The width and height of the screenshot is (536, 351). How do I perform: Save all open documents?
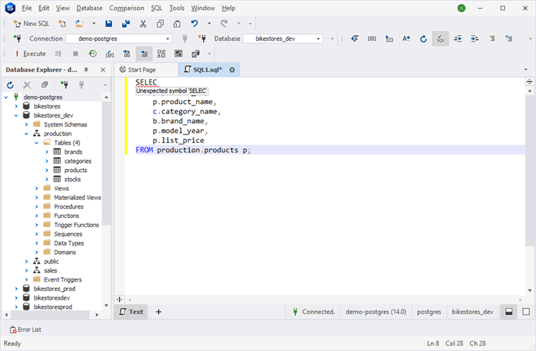(126, 24)
